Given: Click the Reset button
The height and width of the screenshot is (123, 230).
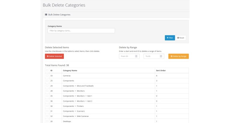Looking at the screenshot, I should click(x=180, y=38).
